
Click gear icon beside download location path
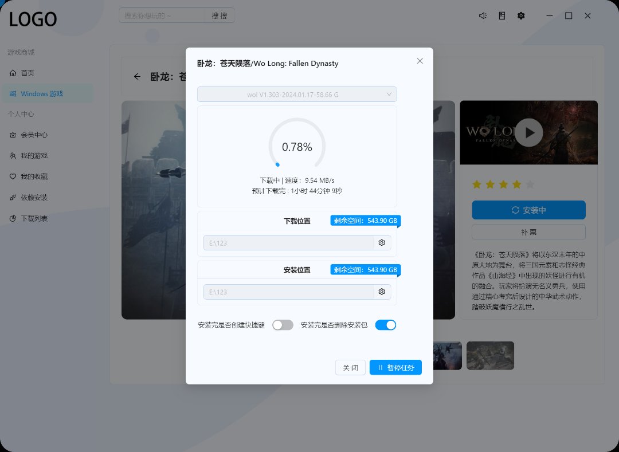pyautogui.click(x=382, y=243)
